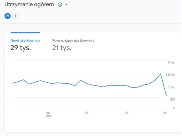
Task: Click the 500 y-axis label
Action: click(x=172, y=99)
